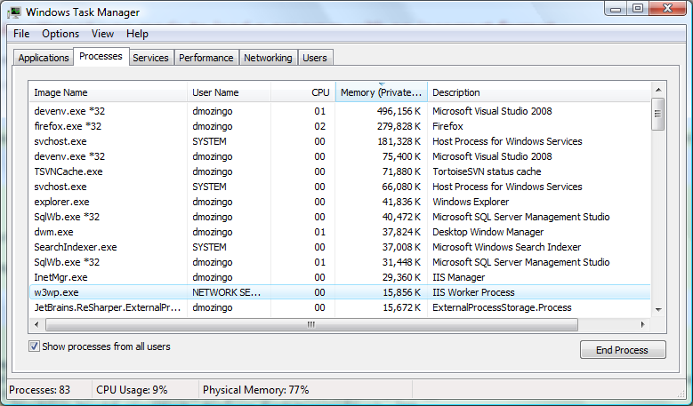The image size is (693, 406).
Task: Sort by User Name column header
Action: coord(229,92)
